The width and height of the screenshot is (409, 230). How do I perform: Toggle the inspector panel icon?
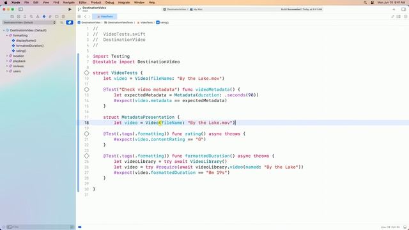point(403,10)
